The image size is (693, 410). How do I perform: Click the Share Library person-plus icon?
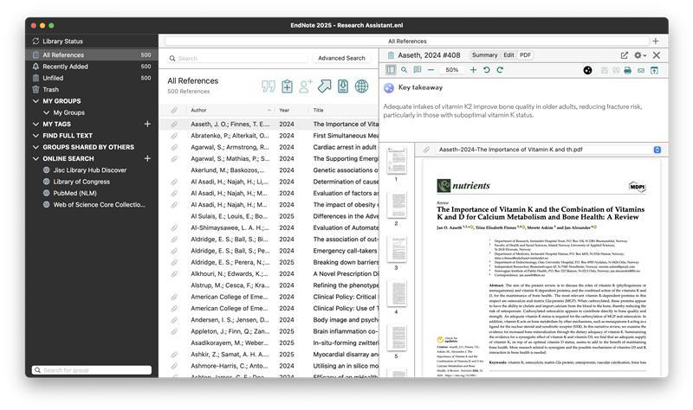(x=306, y=86)
